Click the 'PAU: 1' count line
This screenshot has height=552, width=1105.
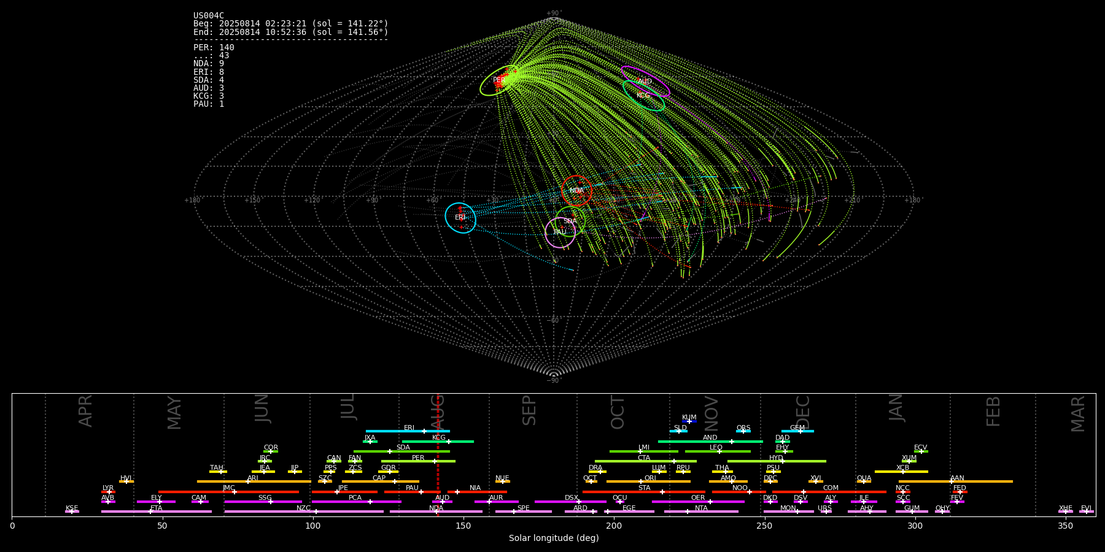[209, 104]
